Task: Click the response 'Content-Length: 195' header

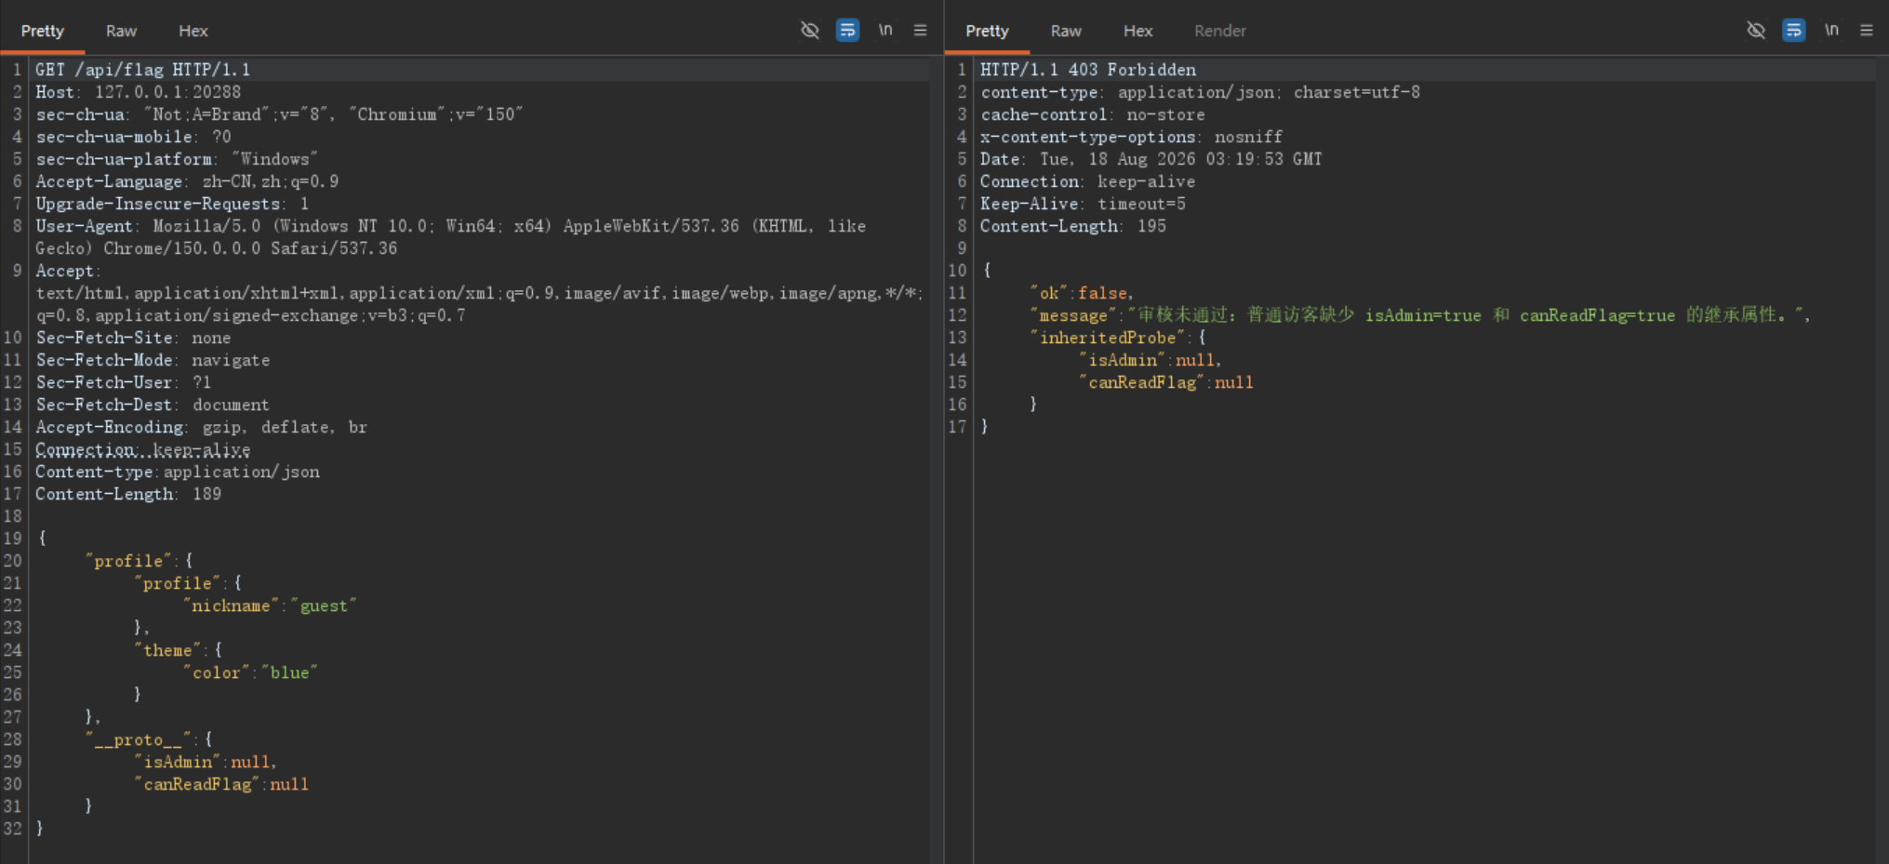Action: [x=1073, y=226]
